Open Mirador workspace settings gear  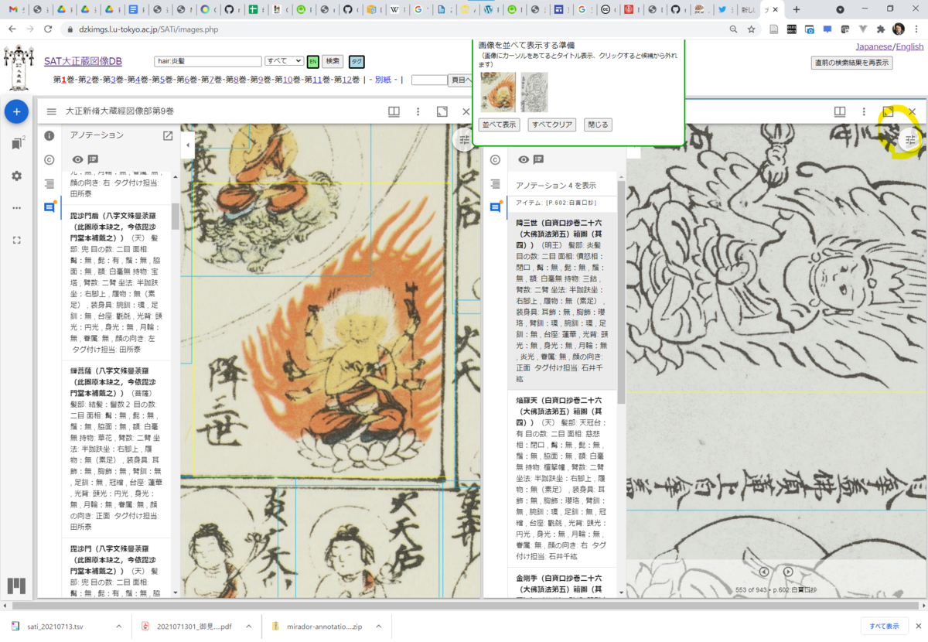[x=17, y=176]
